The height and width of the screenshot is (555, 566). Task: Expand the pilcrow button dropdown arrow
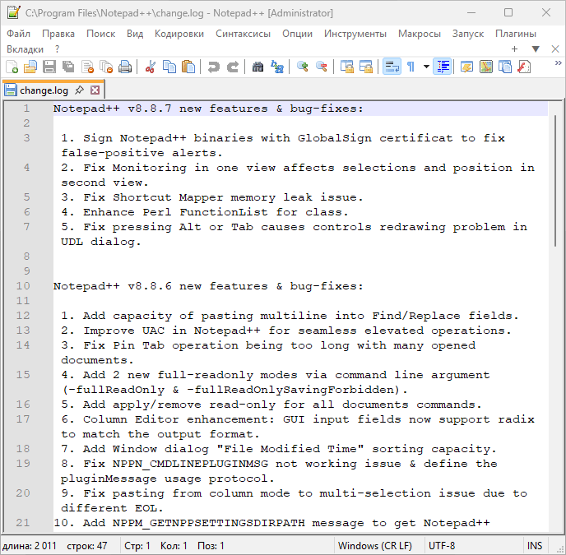pos(425,67)
